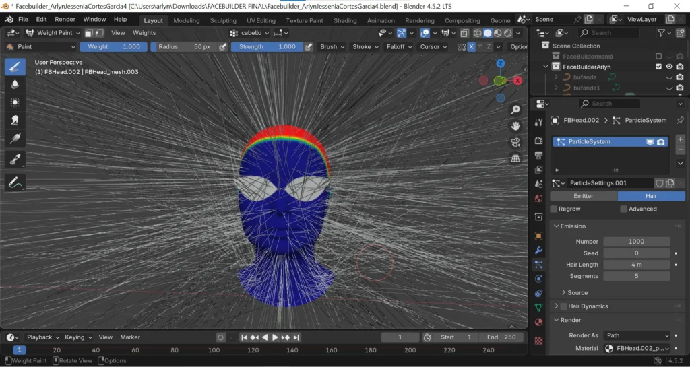
Task: Toggle camera view icon in viewport
Action: coord(515,142)
